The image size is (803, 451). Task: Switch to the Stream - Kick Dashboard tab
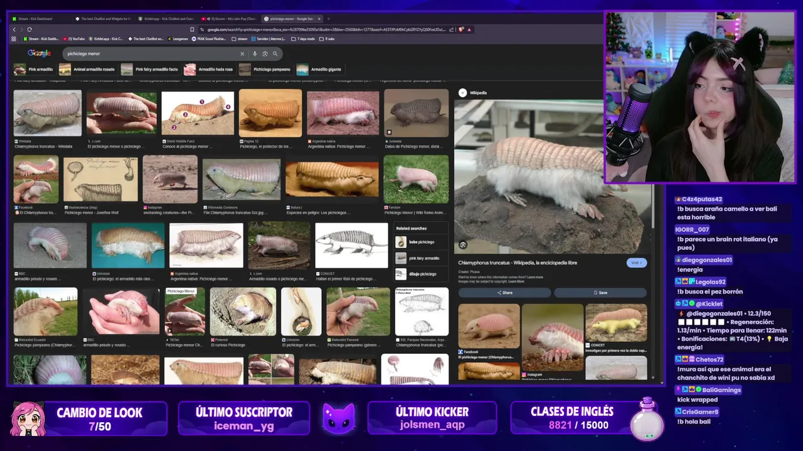(x=38, y=19)
